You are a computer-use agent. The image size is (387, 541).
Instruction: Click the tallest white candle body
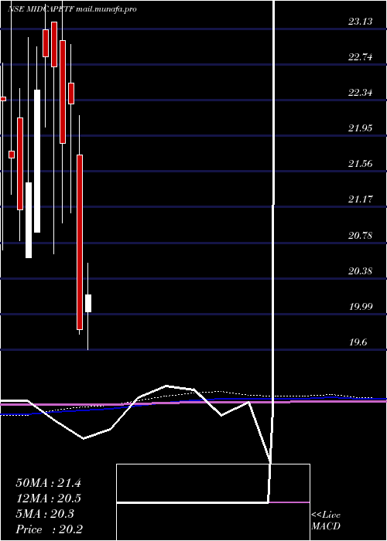[37, 161]
